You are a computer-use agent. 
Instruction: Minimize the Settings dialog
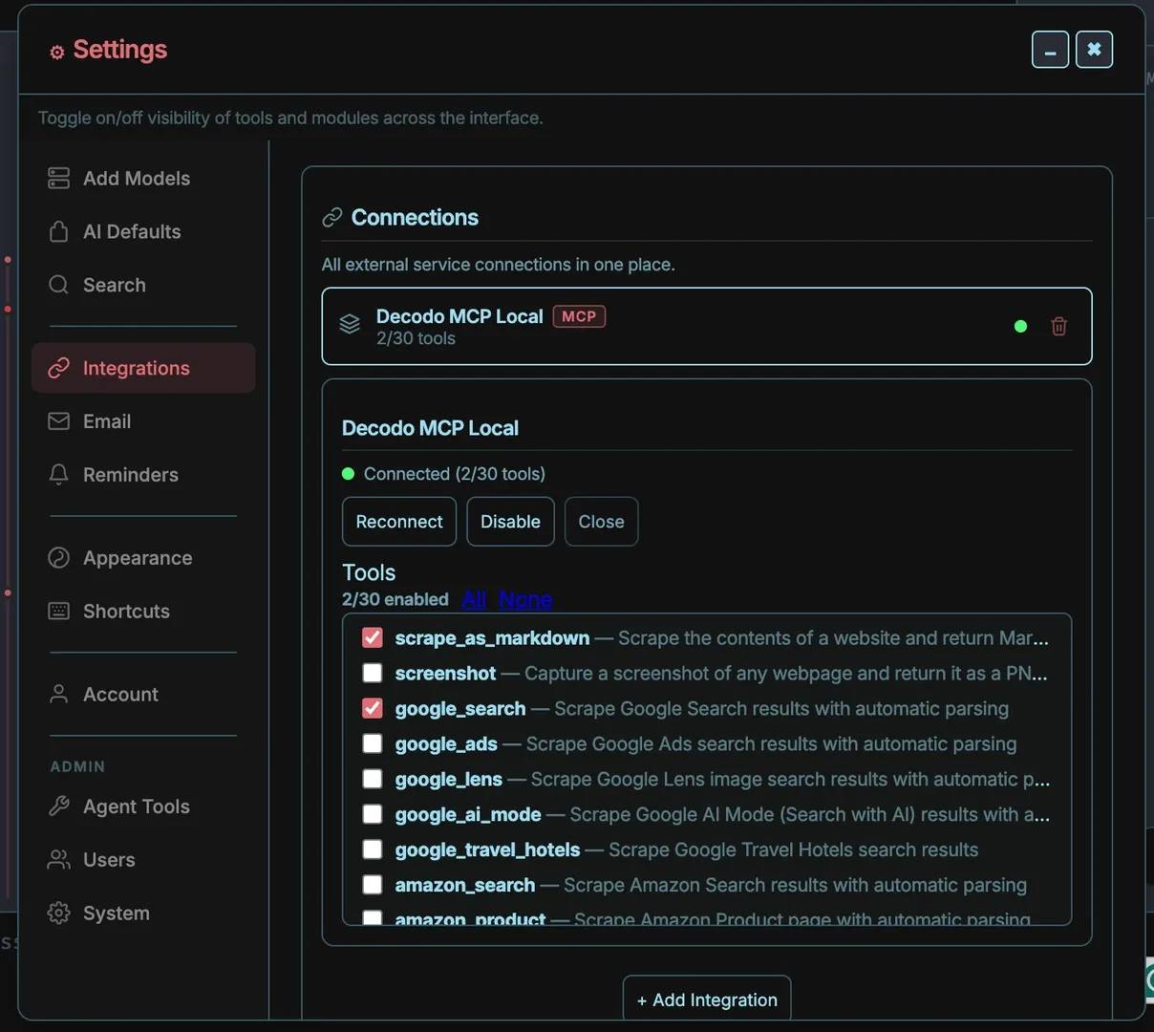click(x=1050, y=50)
